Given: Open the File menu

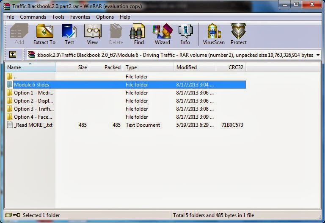Looking at the screenshot, I should [10, 17].
